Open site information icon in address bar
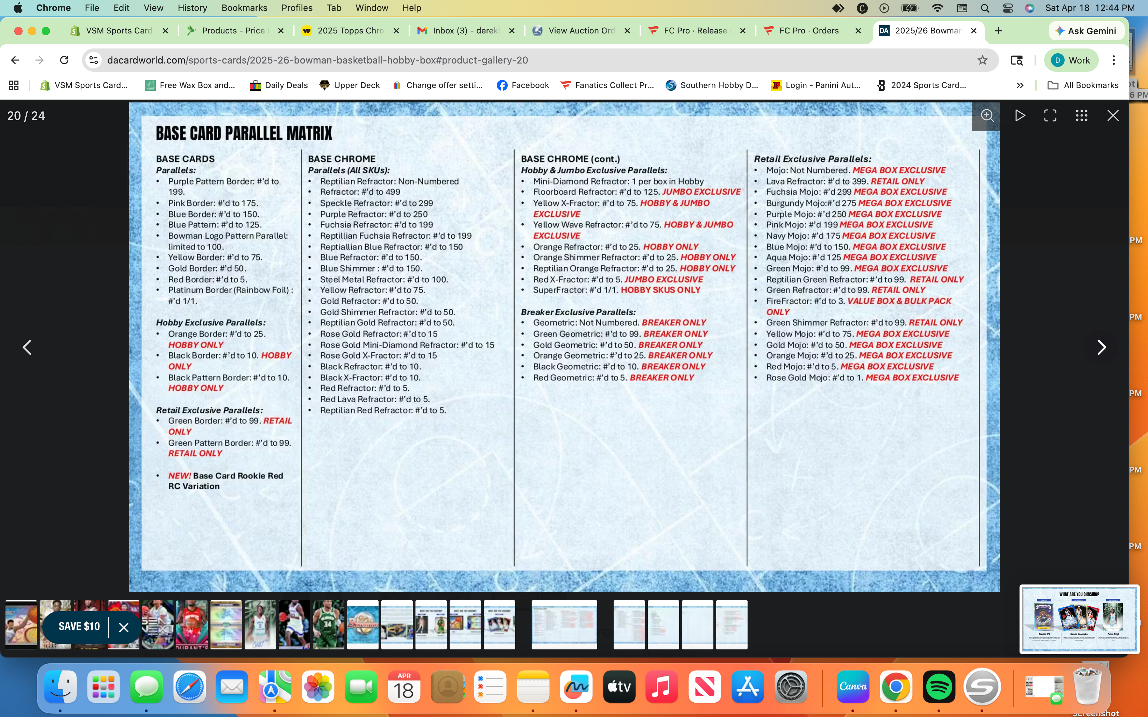1148x717 pixels. (x=94, y=60)
